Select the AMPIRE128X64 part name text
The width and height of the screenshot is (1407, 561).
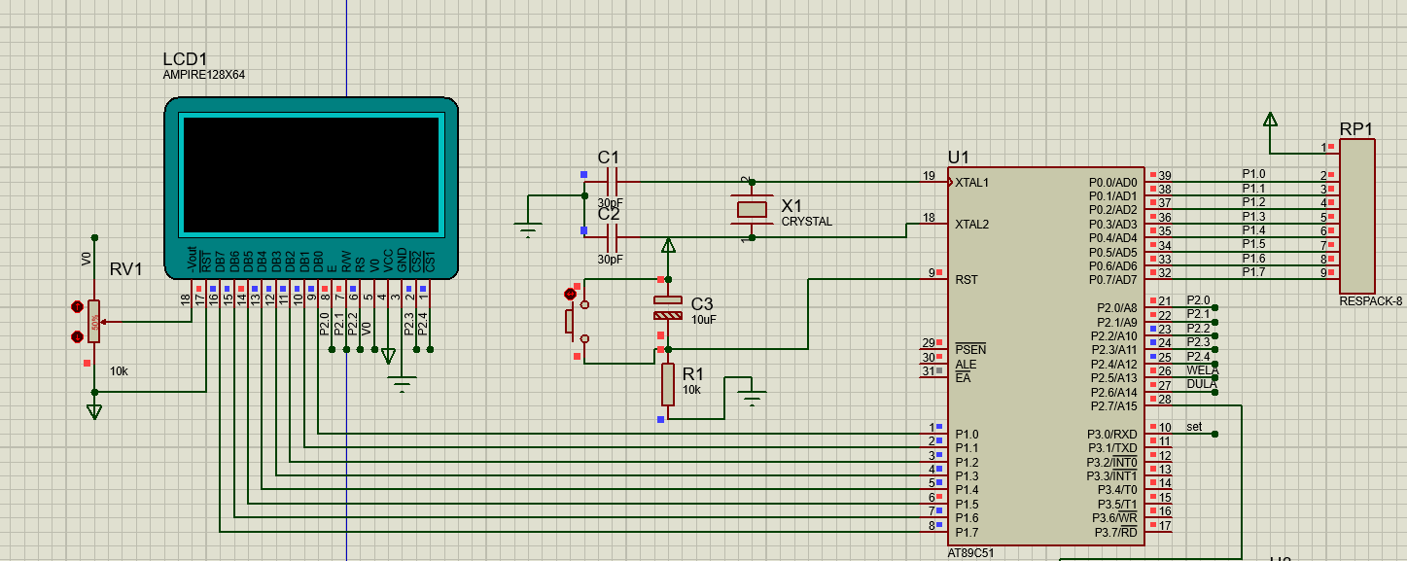click(x=203, y=75)
